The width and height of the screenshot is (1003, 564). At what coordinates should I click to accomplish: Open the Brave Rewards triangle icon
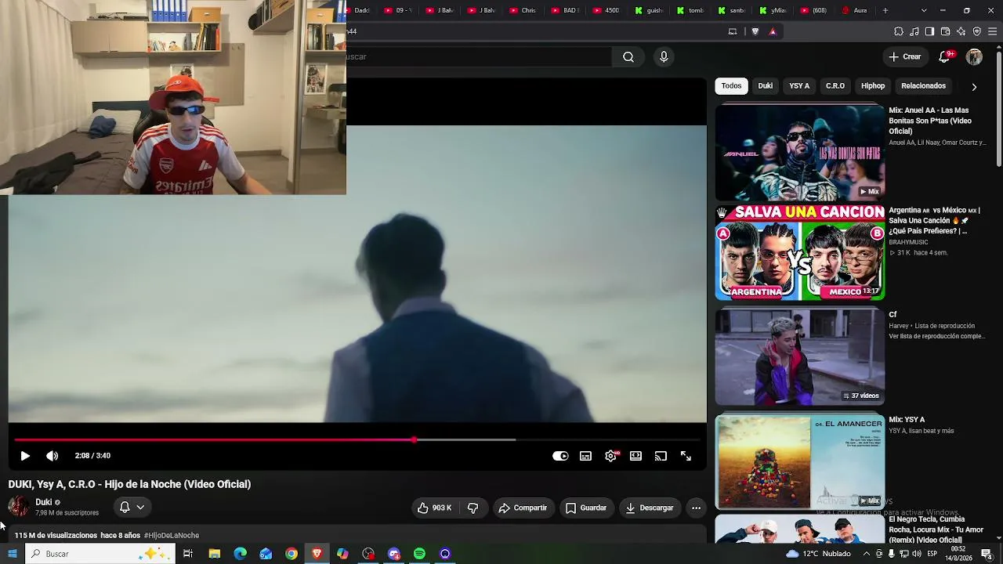pyautogui.click(x=773, y=31)
